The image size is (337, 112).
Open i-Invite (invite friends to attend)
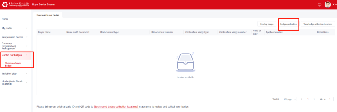(x=12, y=83)
